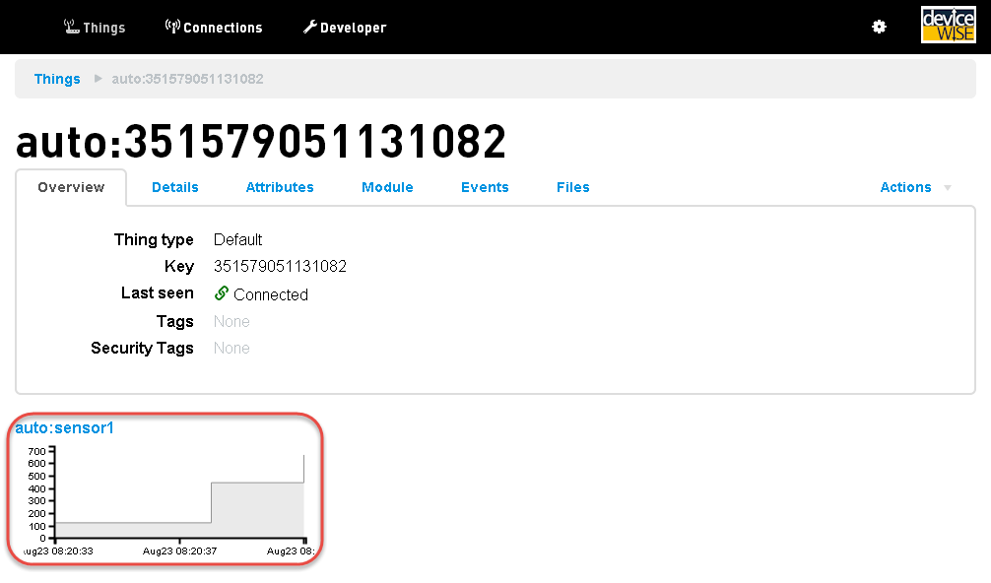Click the Things breadcrumb link

[x=57, y=79]
